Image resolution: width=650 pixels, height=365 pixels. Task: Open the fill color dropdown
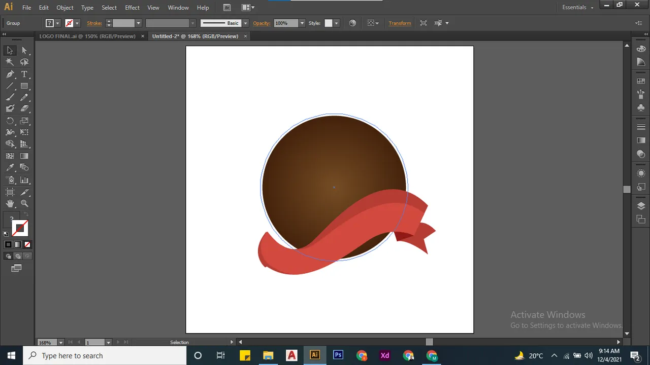(x=57, y=23)
